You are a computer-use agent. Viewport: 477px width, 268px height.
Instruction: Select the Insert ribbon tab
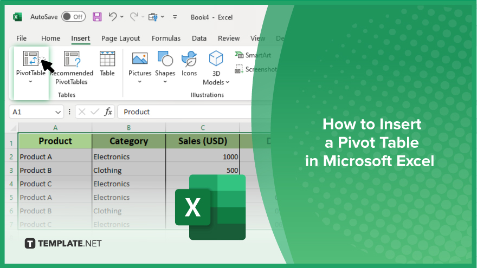81,38
